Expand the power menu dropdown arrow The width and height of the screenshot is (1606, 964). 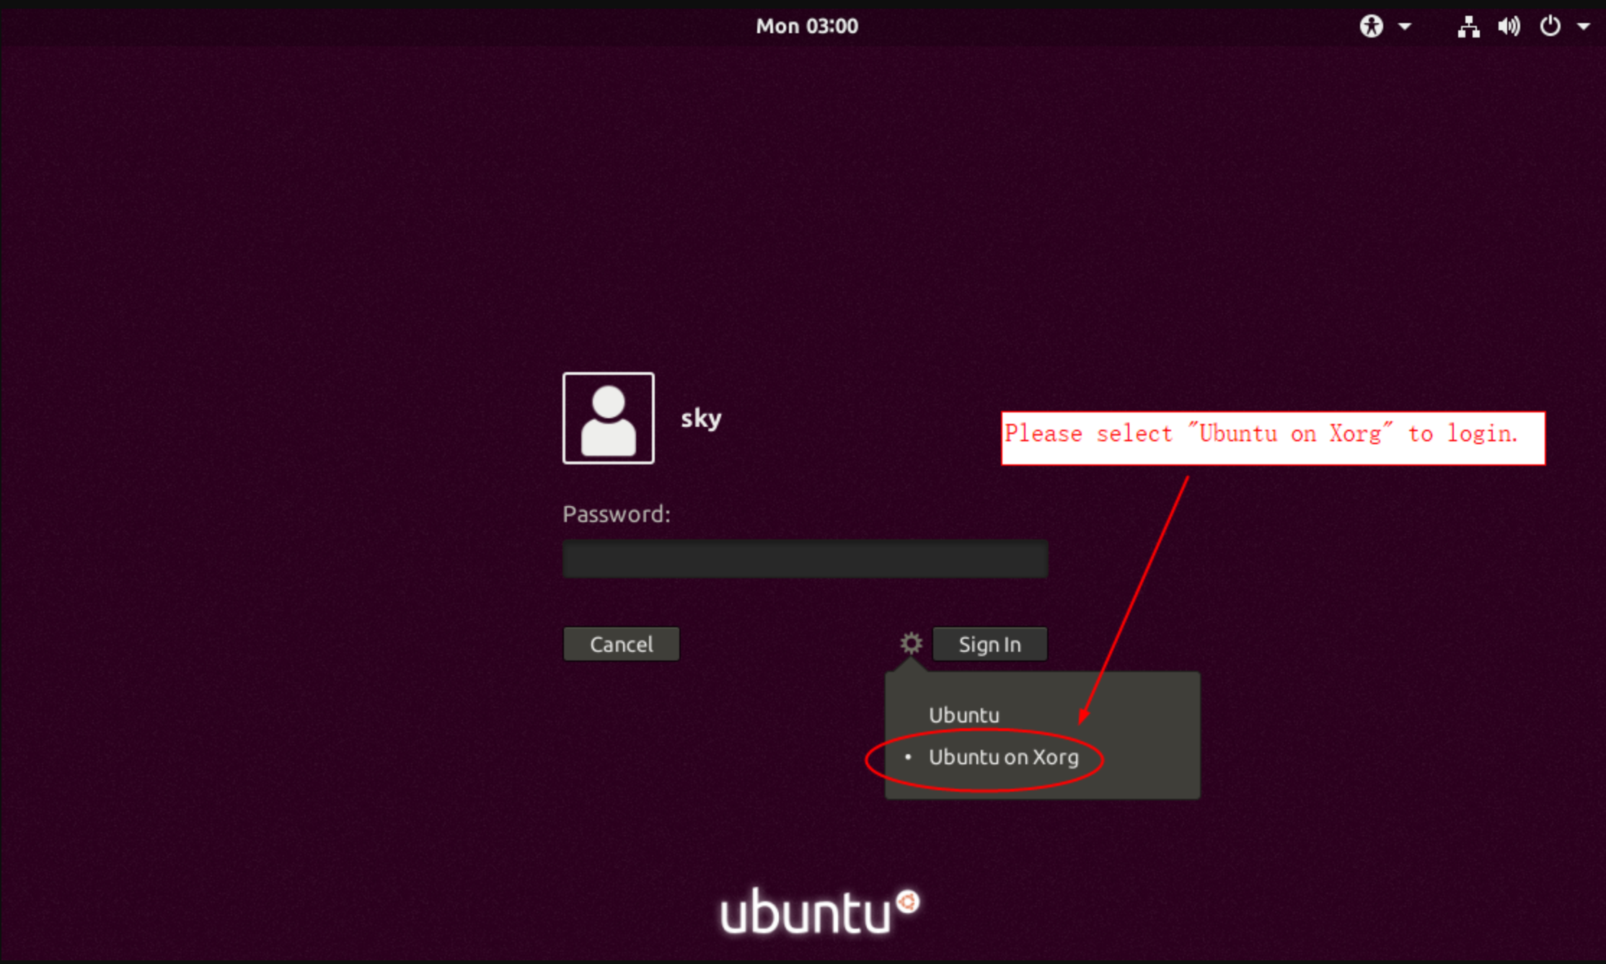1584,26
